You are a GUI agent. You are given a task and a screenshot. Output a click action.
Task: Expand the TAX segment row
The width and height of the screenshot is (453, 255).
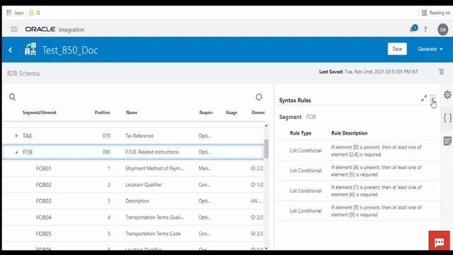tap(16, 135)
